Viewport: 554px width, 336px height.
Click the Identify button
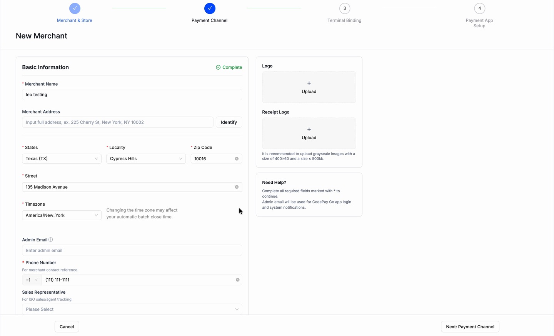[x=229, y=122]
